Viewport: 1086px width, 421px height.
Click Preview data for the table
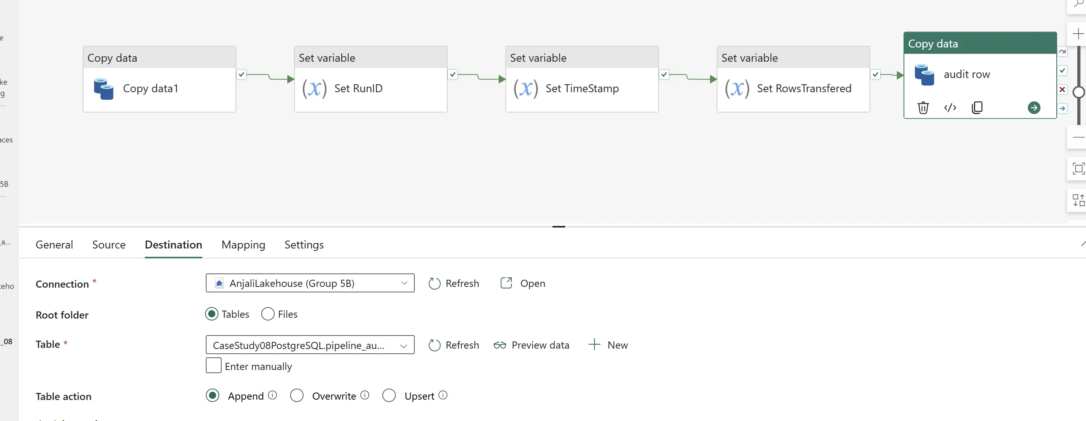[x=531, y=345]
